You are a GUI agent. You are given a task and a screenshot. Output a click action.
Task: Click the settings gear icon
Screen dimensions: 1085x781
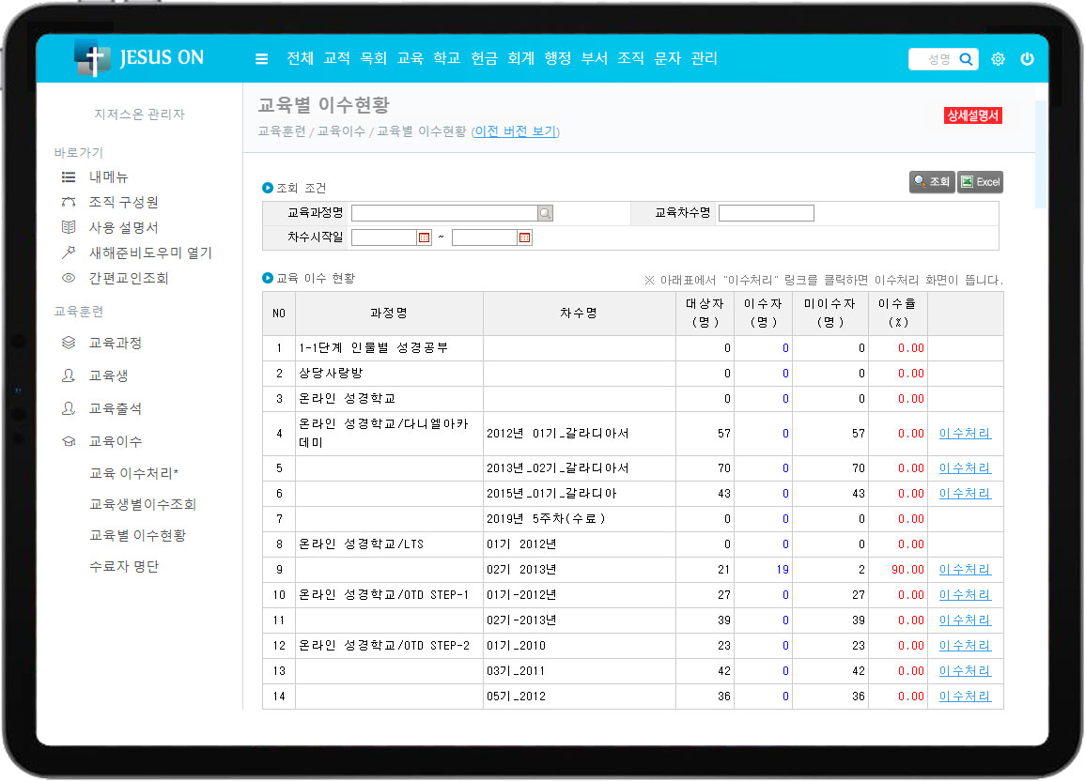click(x=998, y=59)
